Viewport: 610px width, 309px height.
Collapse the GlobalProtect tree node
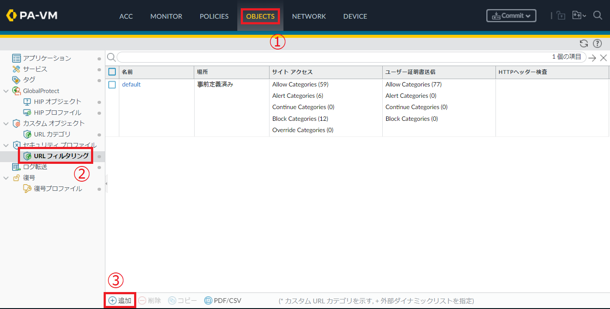click(6, 91)
